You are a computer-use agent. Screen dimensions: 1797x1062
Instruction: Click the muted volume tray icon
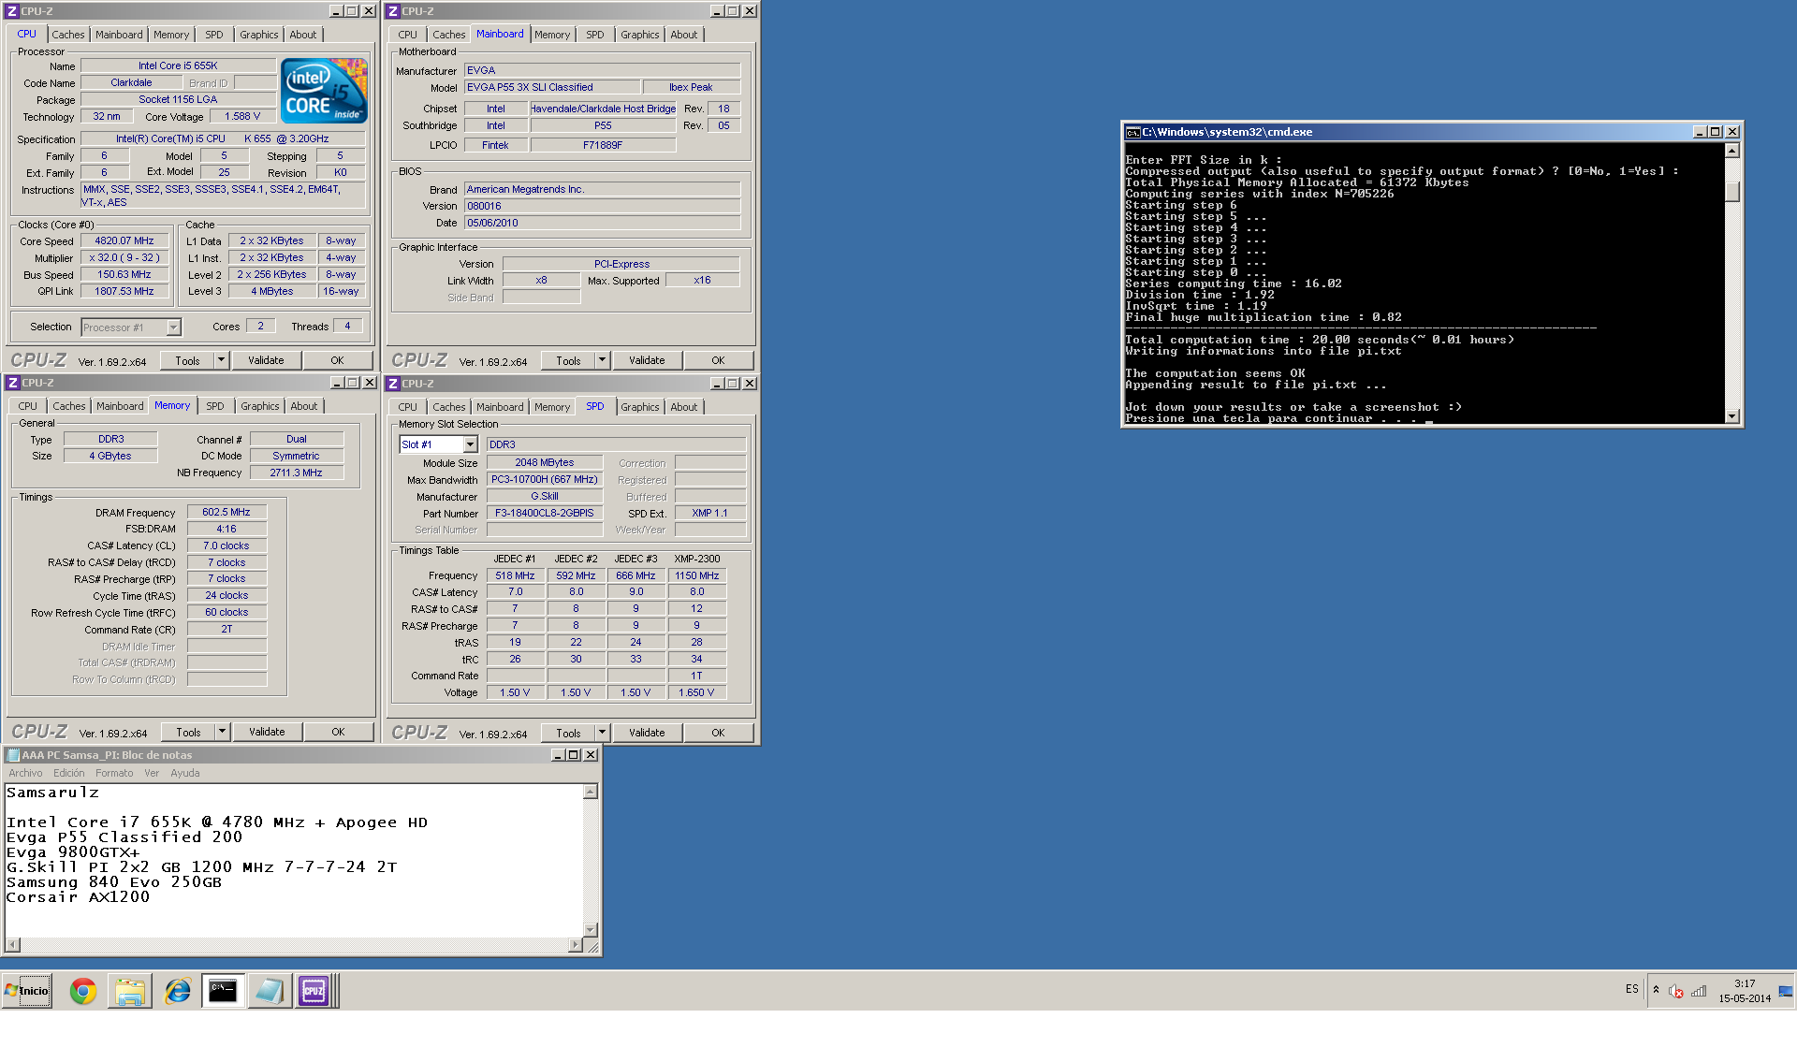(x=1675, y=992)
